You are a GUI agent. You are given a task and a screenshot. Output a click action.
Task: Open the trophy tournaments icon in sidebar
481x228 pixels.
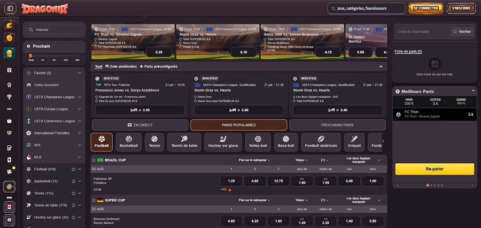9,97
